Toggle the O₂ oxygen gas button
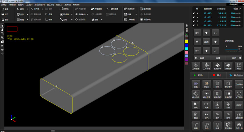Image resolution: width=244 pixels, height=132 pixels. click(217, 115)
